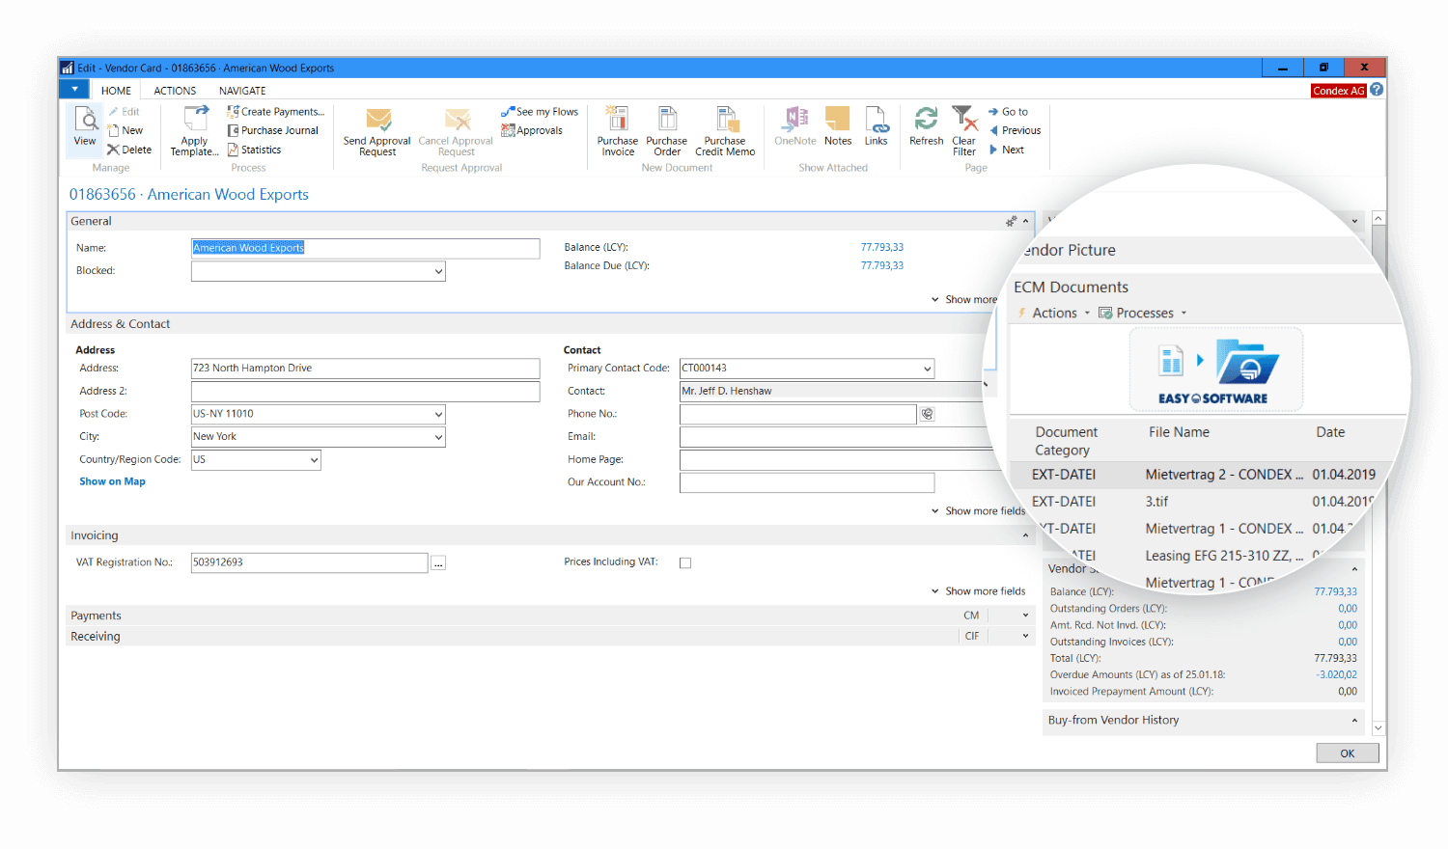Image resolution: width=1448 pixels, height=849 pixels.
Task: Send Approval Request
Action: [x=377, y=132]
